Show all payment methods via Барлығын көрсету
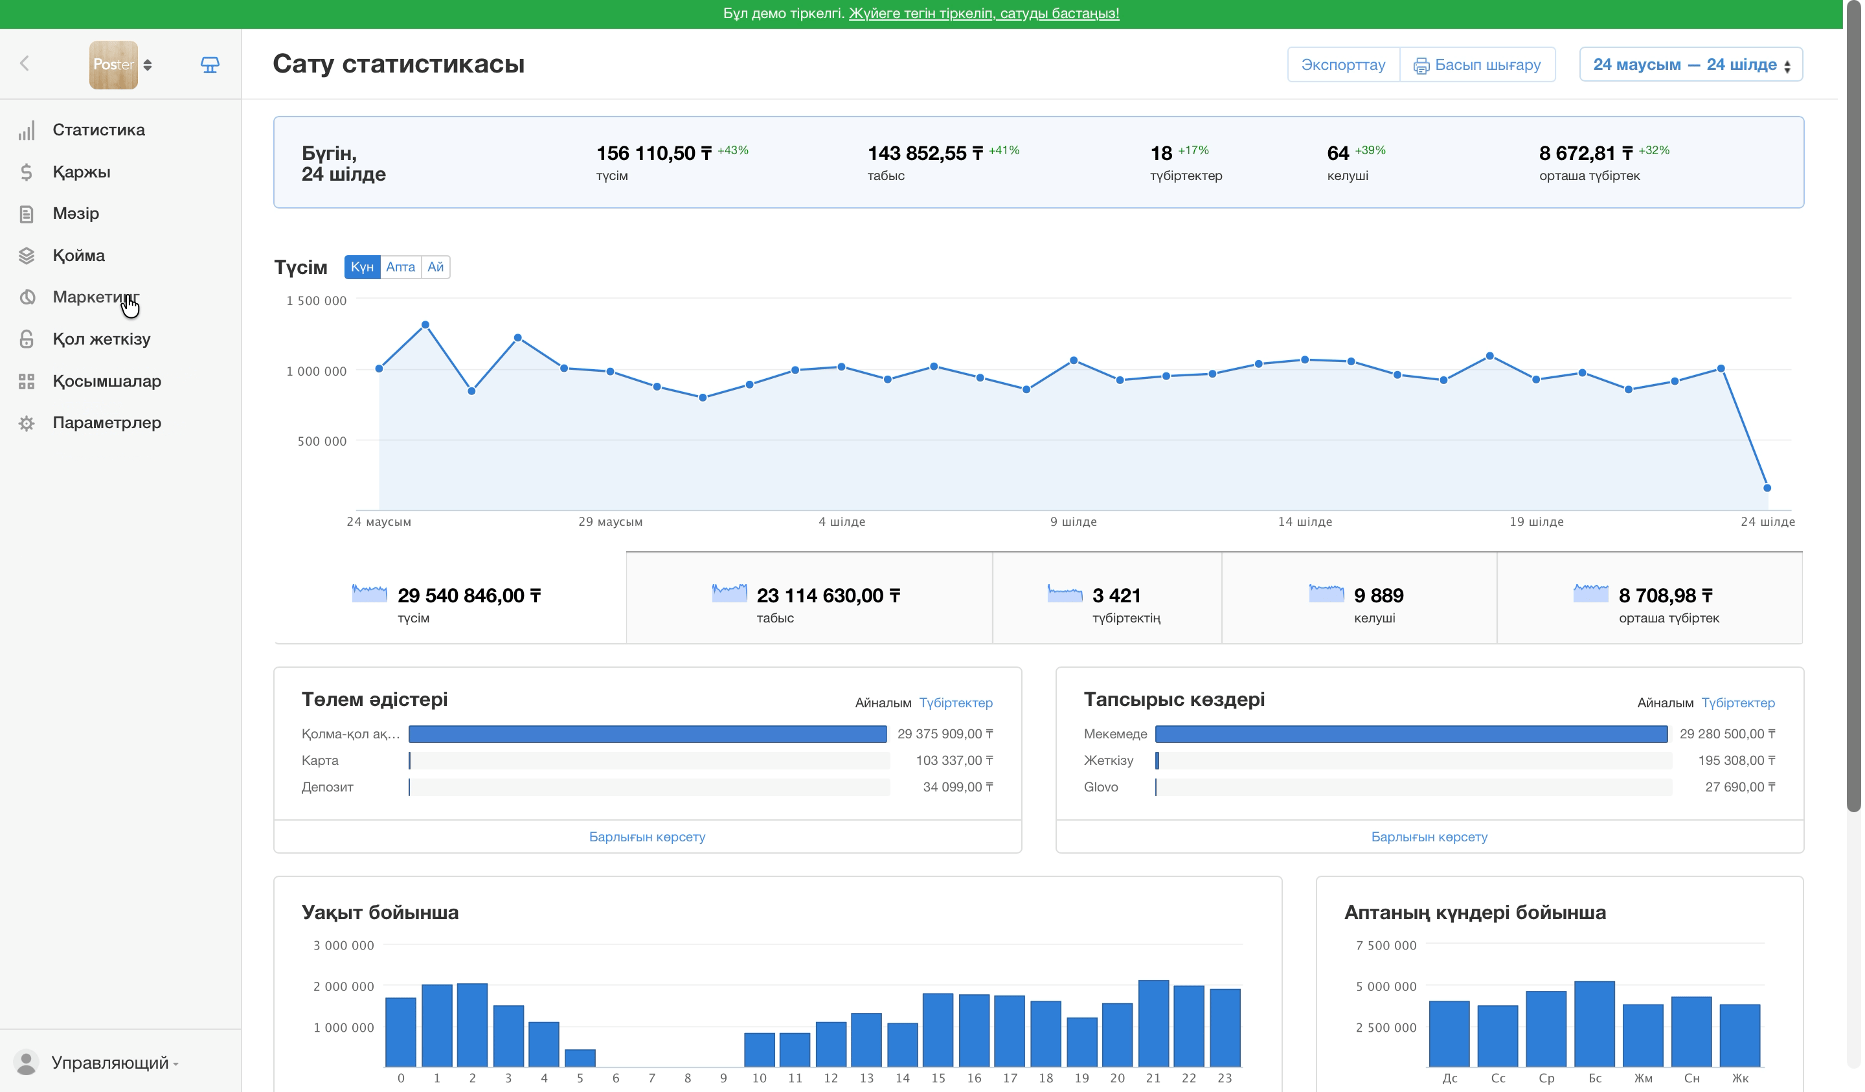Screen dimensions: 1865x1092 [x=647, y=837]
